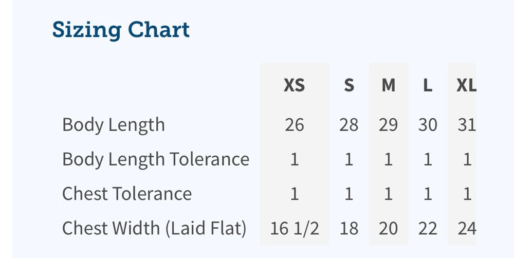
Task: Select the XS chest width 16 1/2
Action: tap(294, 228)
